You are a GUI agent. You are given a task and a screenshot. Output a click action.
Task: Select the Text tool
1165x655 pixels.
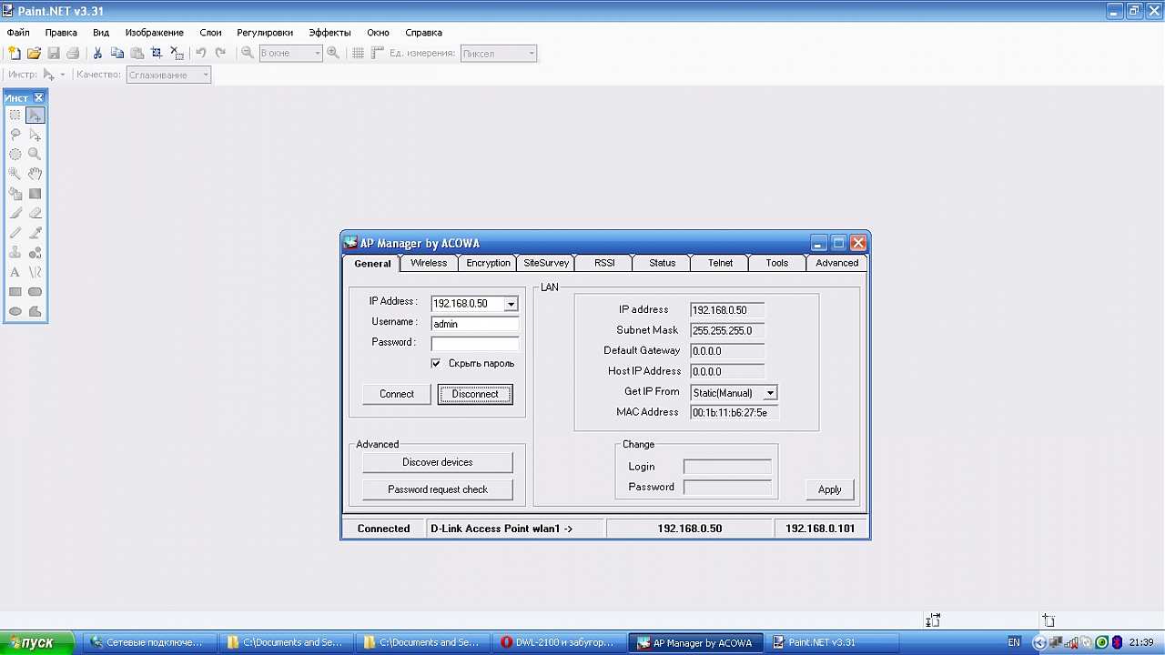point(15,272)
